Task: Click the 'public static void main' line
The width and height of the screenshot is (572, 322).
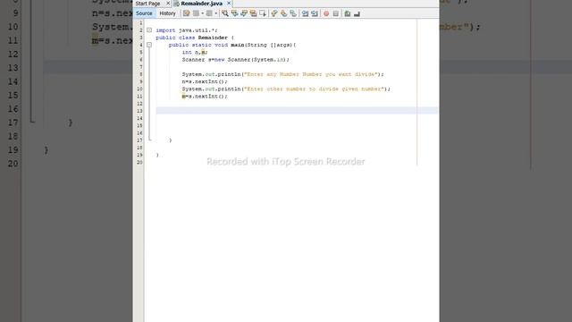Action: pyautogui.click(x=232, y=45)
